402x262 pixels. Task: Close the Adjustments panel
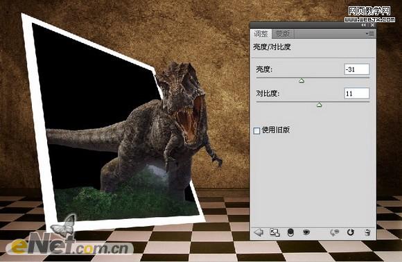pyautogui.click(x=372, y=25)
